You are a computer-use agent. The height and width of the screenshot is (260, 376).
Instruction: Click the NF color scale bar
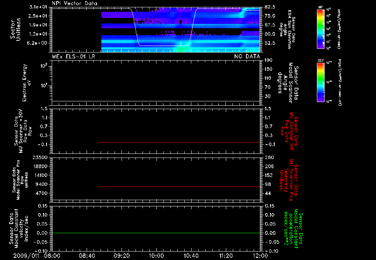click(x=321, y=29)
